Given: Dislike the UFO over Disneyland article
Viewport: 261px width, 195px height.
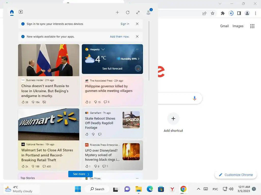Looking at the screenshot, I should [x=97, y=166].
